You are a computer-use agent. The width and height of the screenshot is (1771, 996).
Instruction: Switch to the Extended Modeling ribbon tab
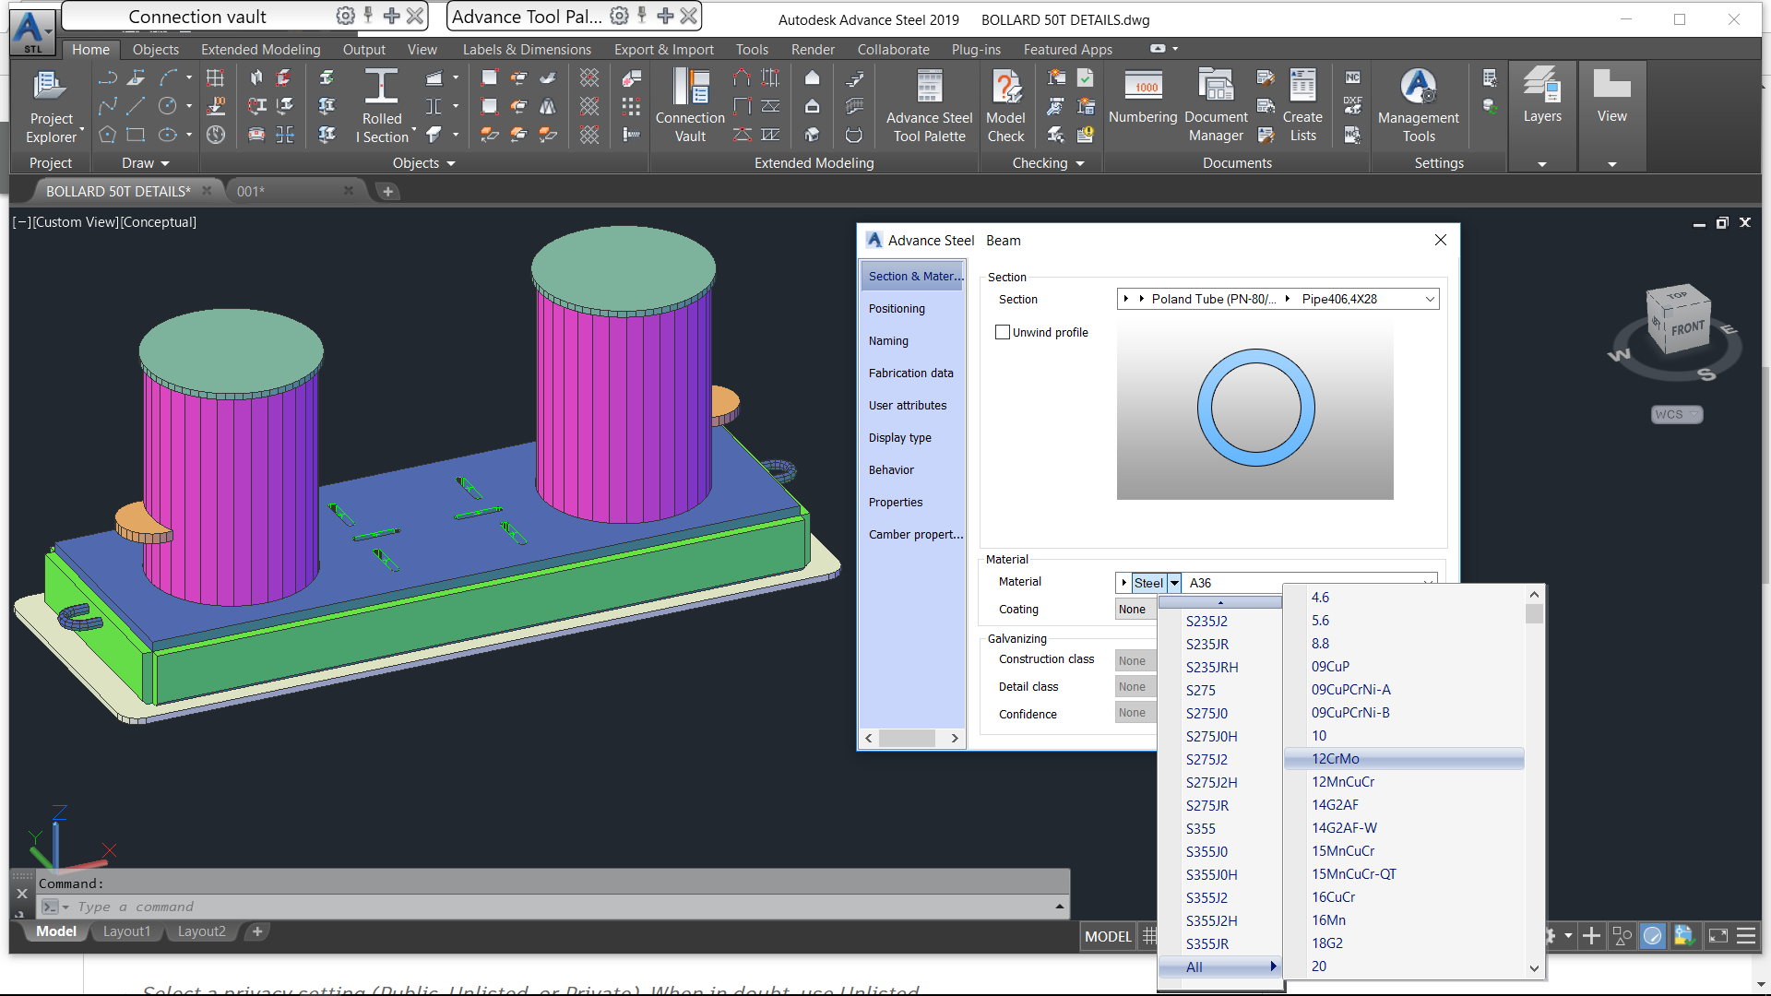click(x=261, y=50)
